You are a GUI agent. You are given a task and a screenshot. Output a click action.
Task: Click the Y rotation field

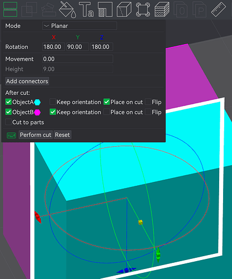point(78,47)
